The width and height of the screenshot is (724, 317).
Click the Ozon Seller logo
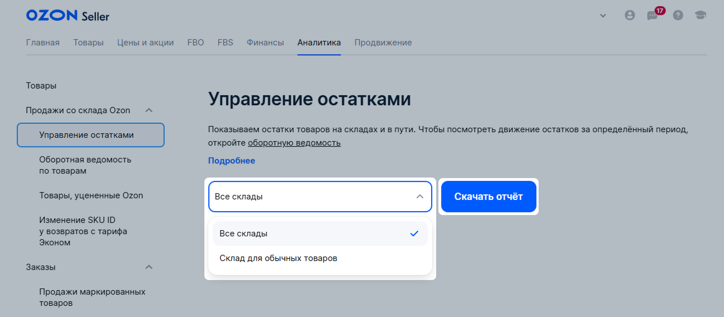(x=68, y=16)
